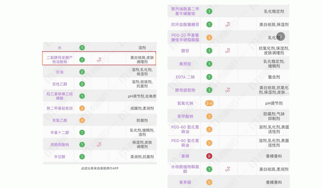The image size is (322, 188).
Task: Open the 羟乙基哌嗪乙烷磺酸 ingredient link
Action: coord(59,96)
